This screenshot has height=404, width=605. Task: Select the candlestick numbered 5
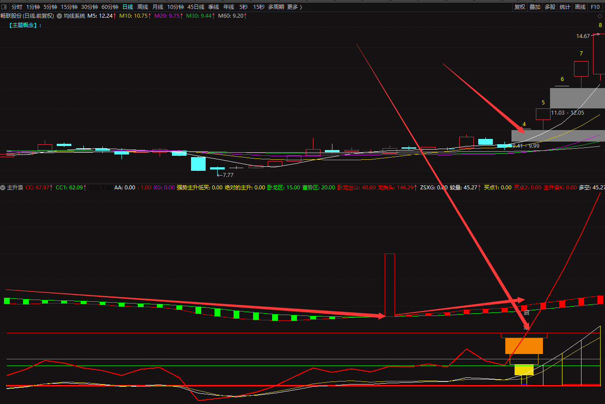pos(543,114)
